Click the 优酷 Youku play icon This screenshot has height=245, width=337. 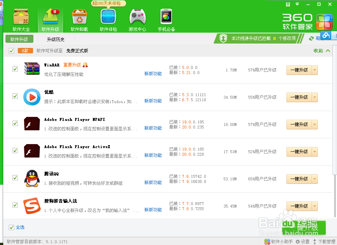pyautogui.click(x=32, y=97)
